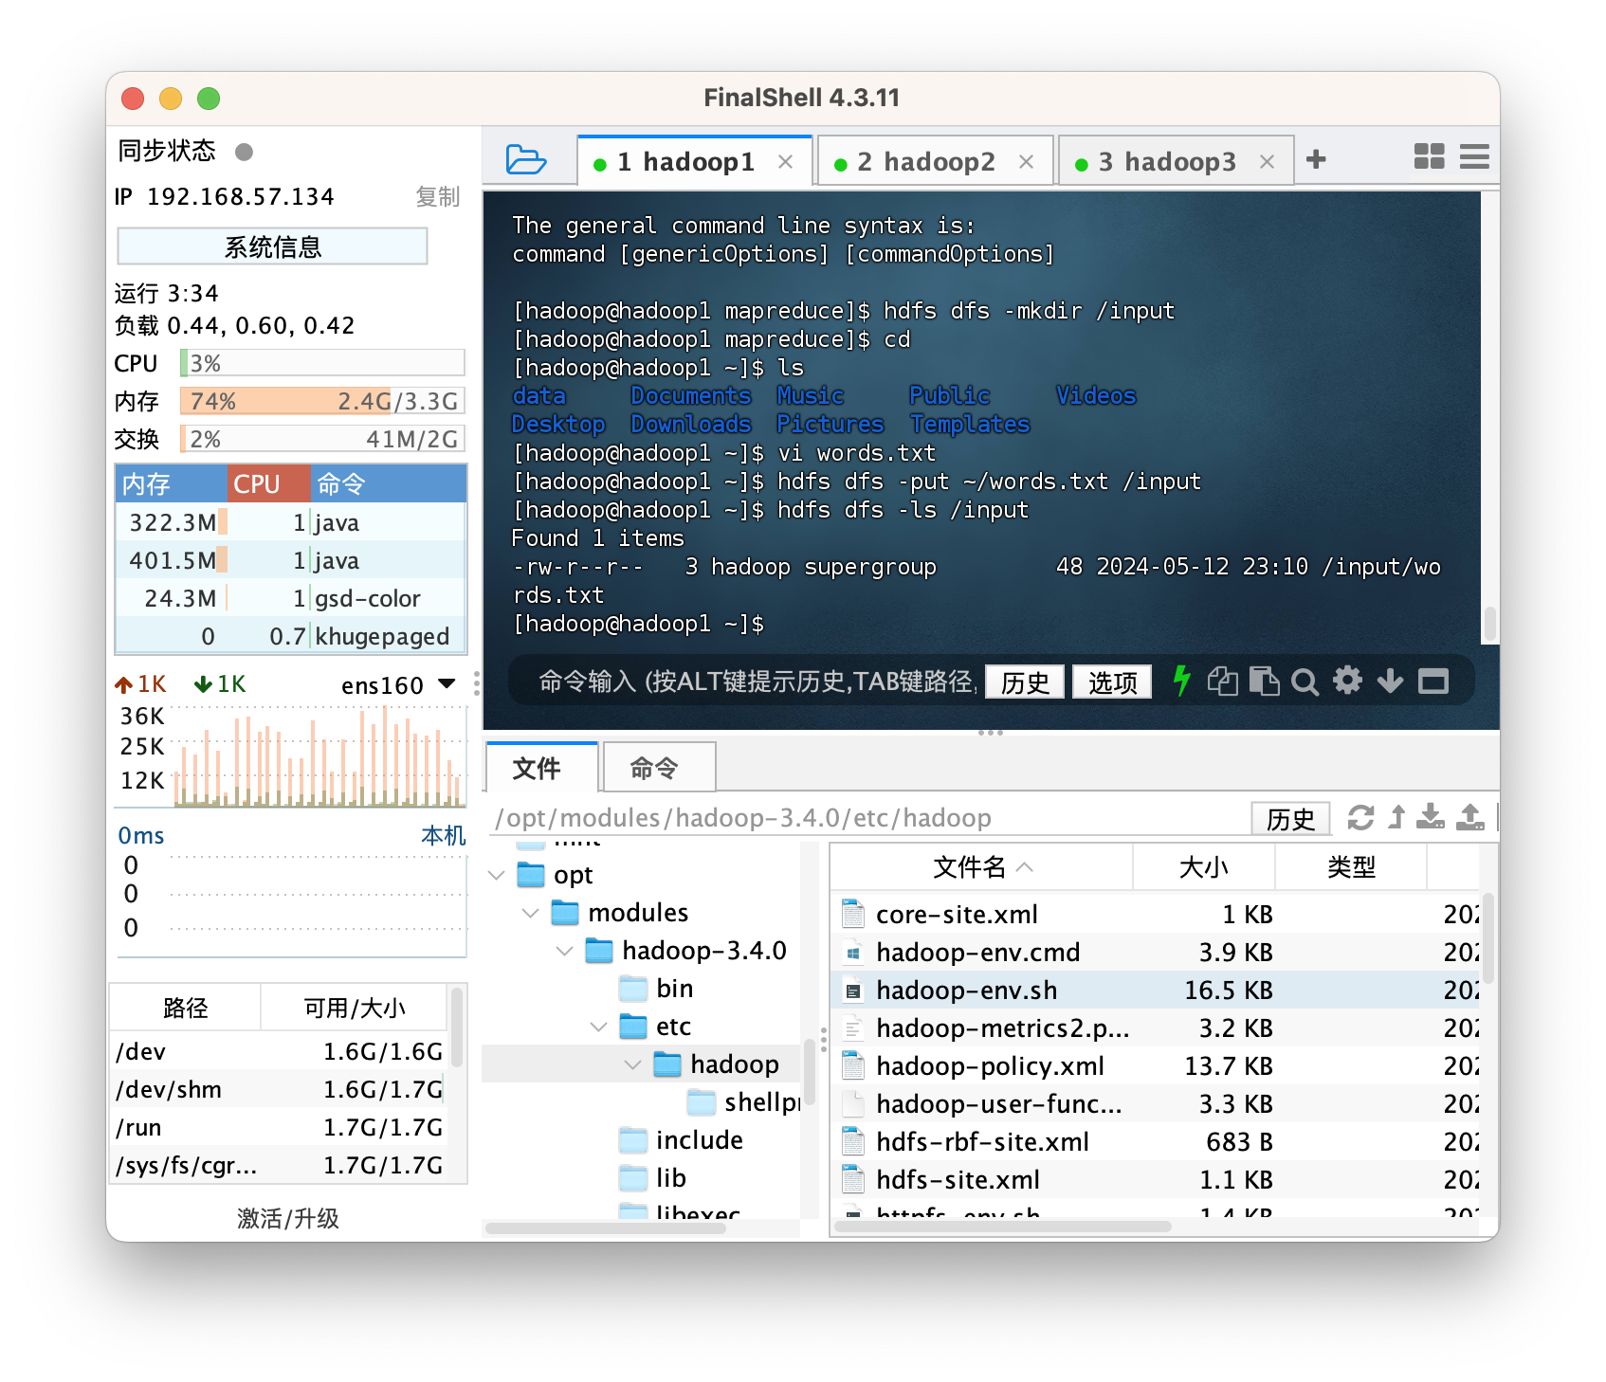Download selected file icon

[1431, 816]
